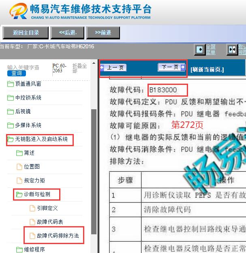
Task: Click the folder icon beside 中控锁系统
Action: tap(11, 98)
